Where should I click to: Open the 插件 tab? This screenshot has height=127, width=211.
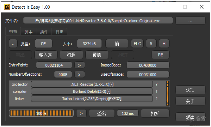point(44,32)
